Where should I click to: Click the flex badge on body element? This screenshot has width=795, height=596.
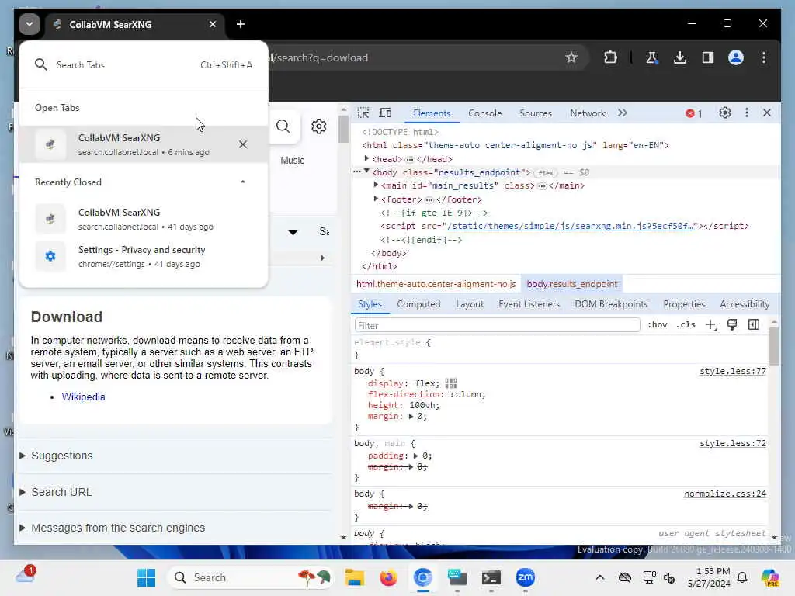546,173
